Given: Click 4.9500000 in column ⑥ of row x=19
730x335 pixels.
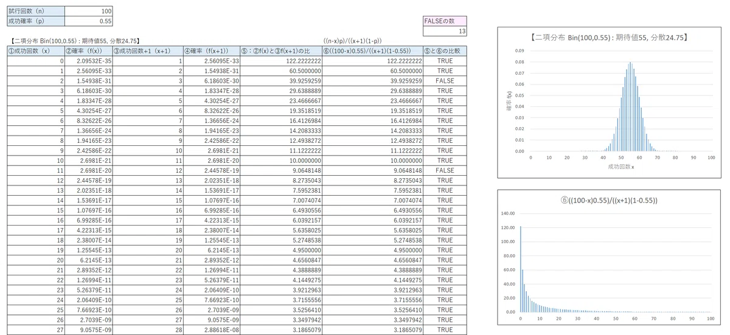Looking at the screenshot, I should (372, 250).
